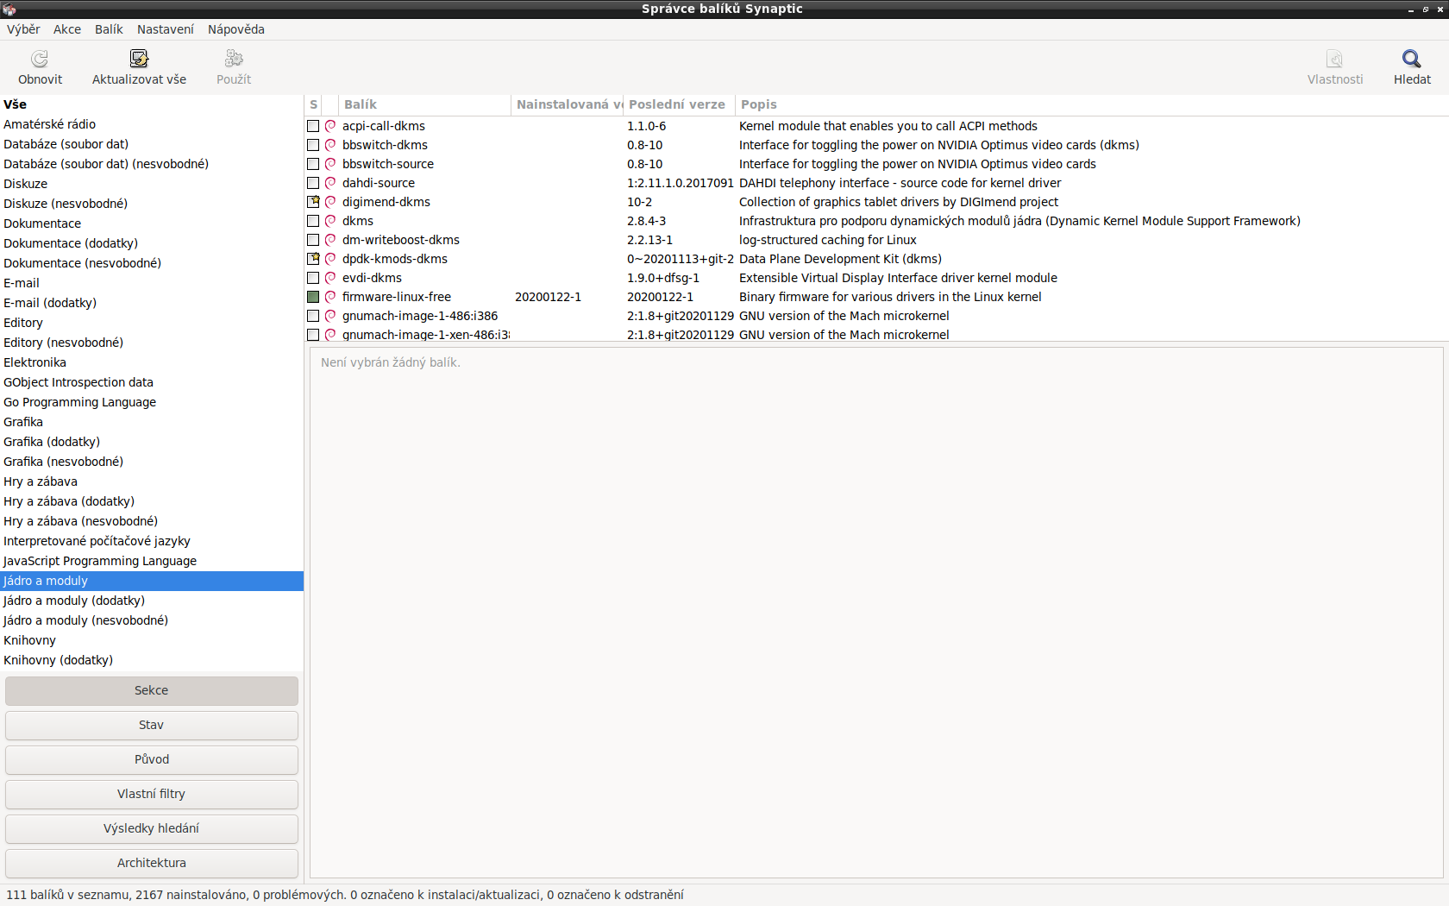Click Debian swirl icon beside bbswitch-dkms

click(330, 145)
